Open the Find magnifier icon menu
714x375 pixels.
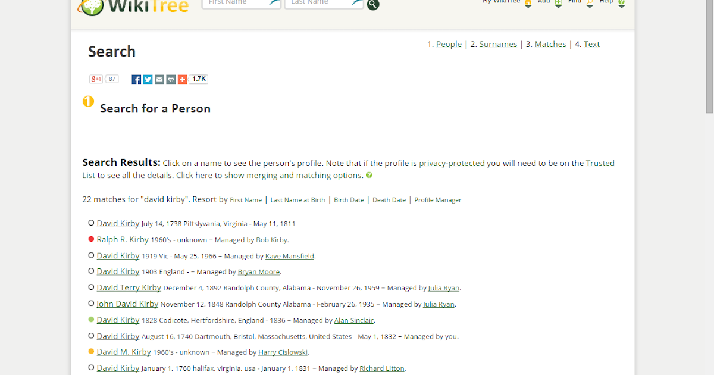click(590, 3)
